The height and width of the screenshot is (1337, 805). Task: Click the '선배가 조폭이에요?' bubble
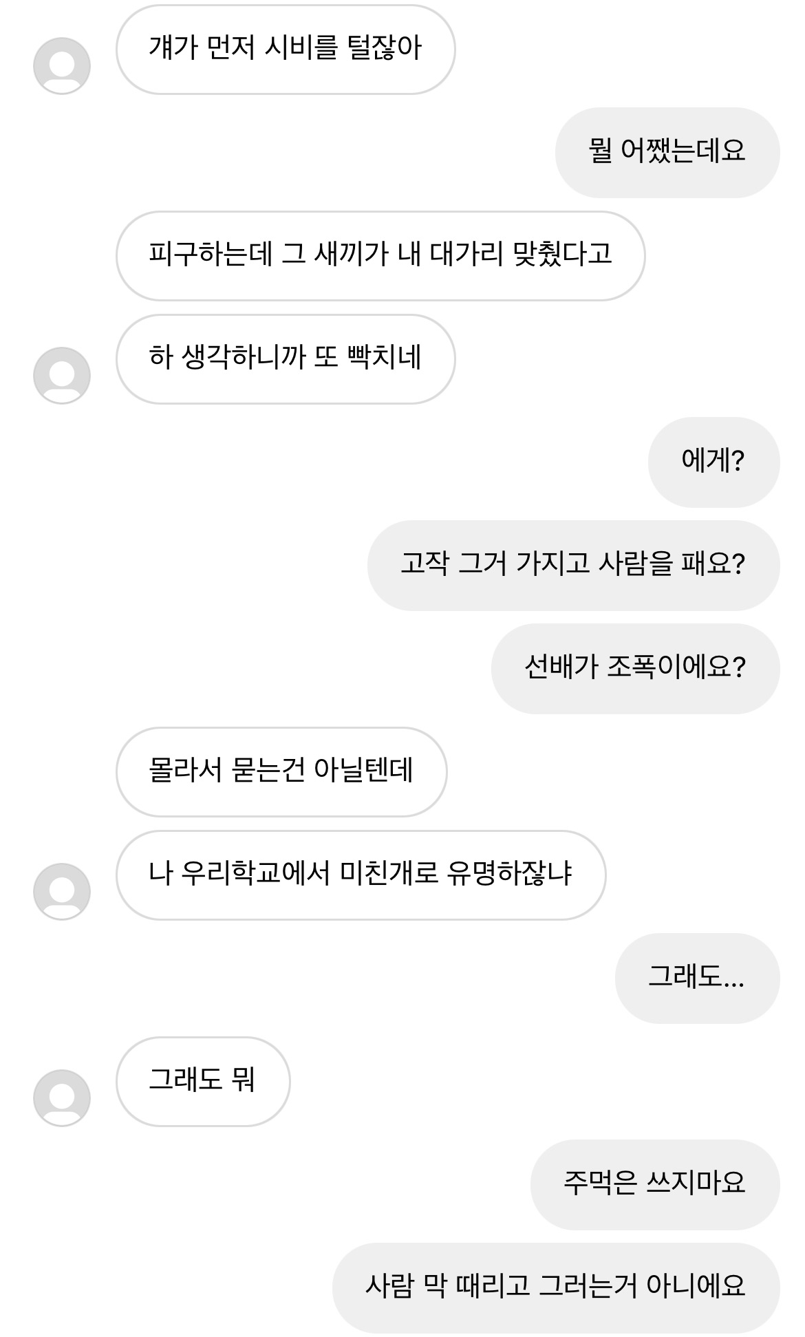tap(635, 668)
